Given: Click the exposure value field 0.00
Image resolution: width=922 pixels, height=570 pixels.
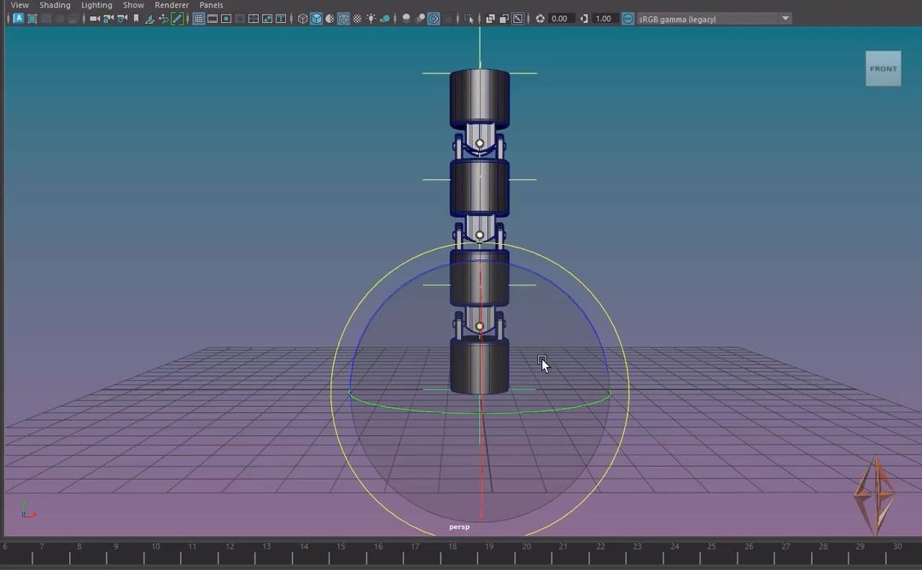Looking at the screenshot, I should pyautogui.click(x=562, y=19).
